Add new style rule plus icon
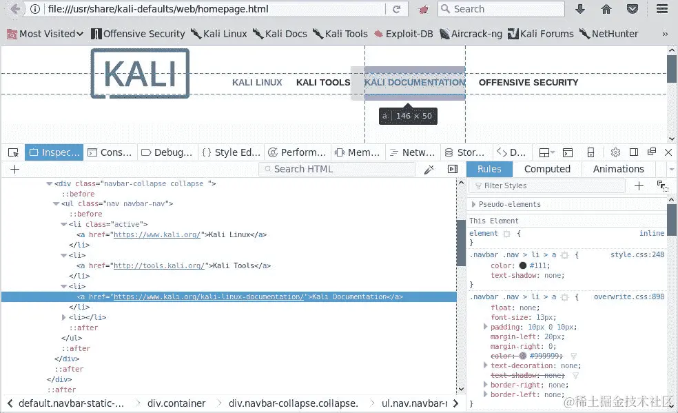This screenshot has width=678, height=413. [639, 186]
